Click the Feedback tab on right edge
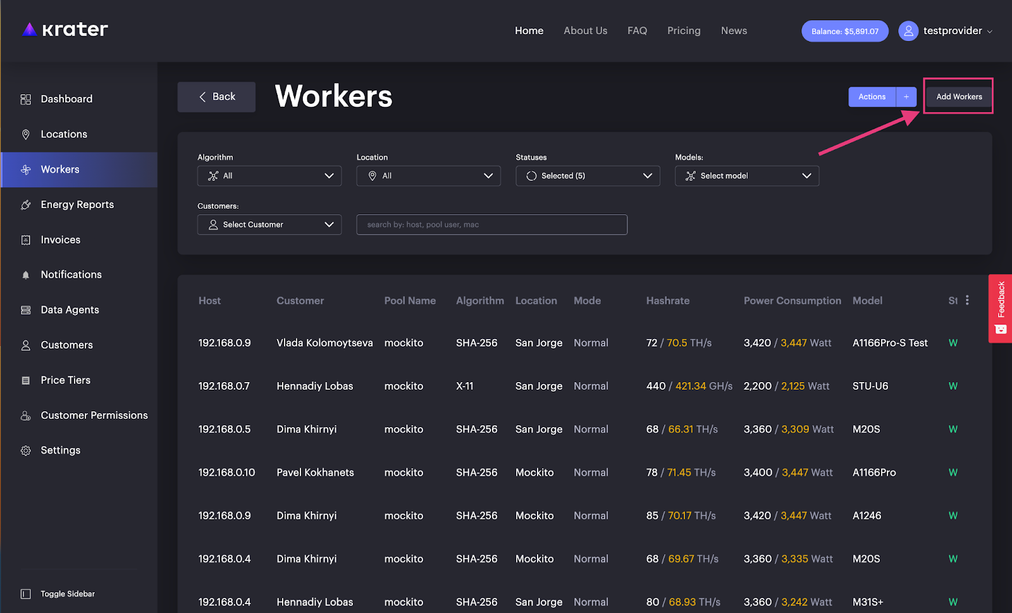1012x613 pixels. [1001, 309]
